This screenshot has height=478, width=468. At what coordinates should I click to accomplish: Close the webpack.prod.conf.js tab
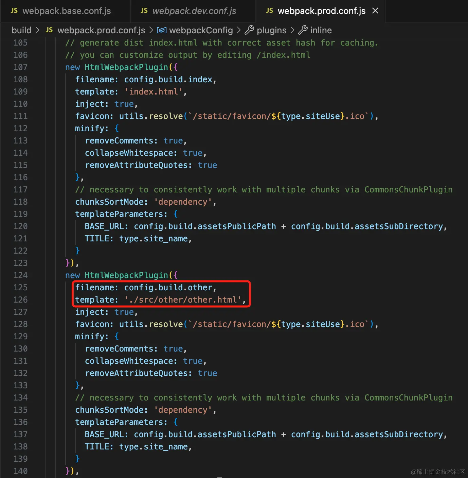pyautogui.click(x=375, y=11)
